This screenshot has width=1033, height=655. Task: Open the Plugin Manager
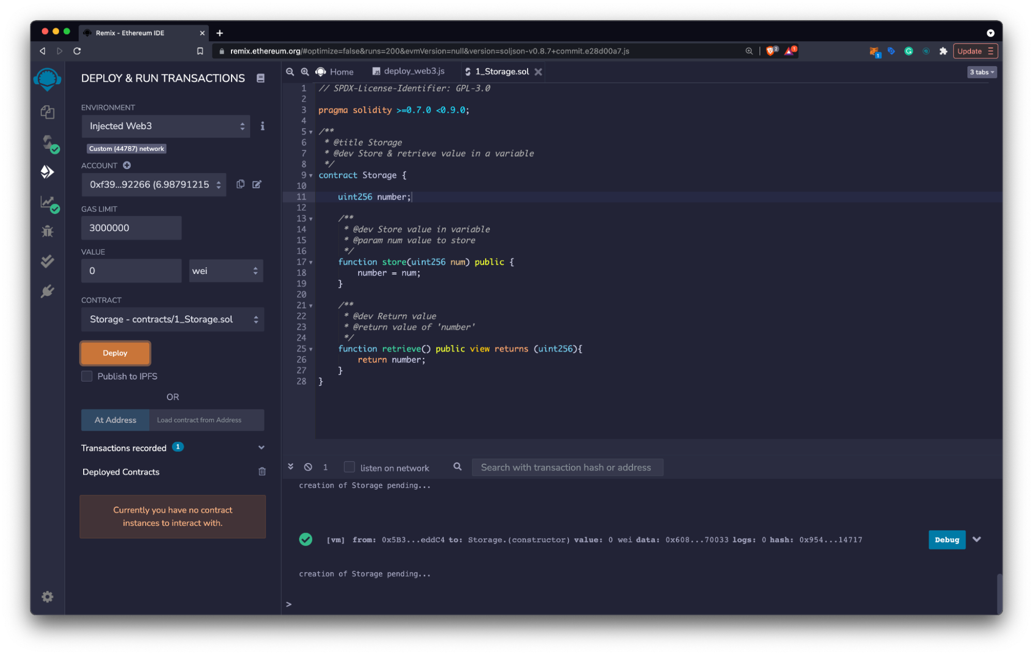click(x=47, y=291)
